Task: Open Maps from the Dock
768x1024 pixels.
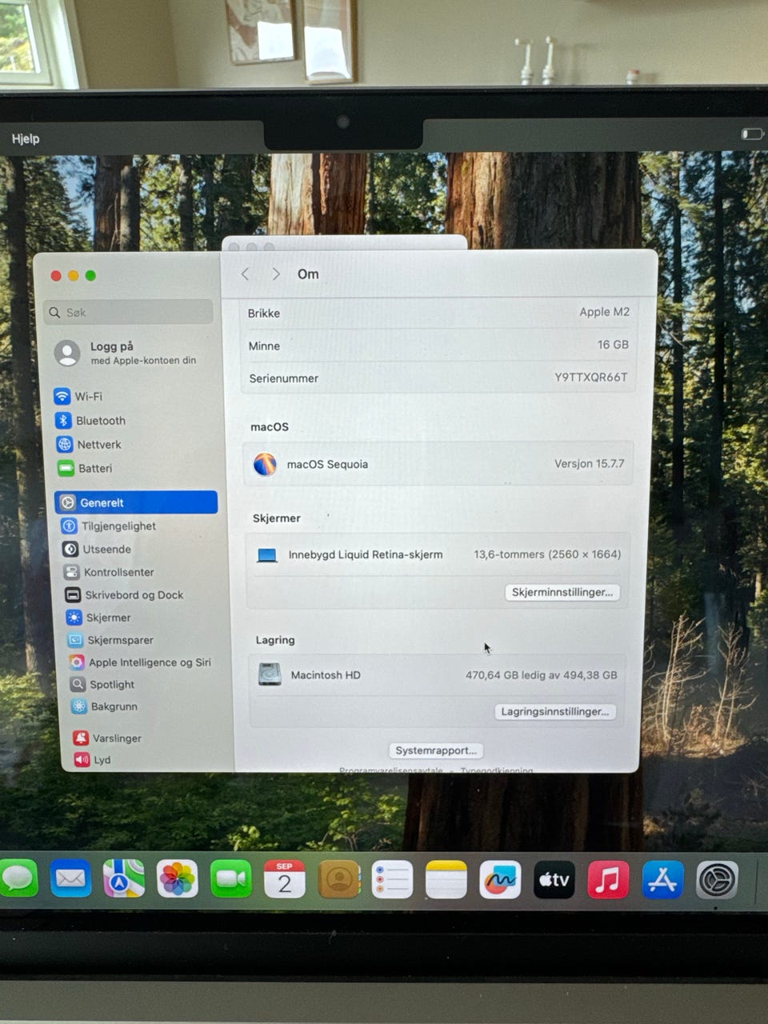Action: coord(124,878)
